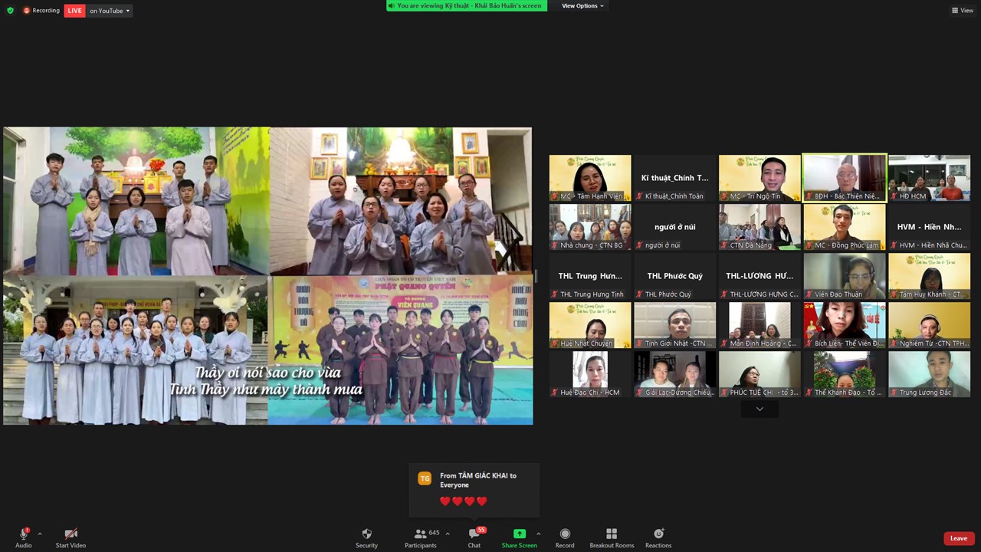The height and width of the screenshot is (552, 981).
Task: Select the HVM - Hiền Nhã Chu... tile
Action: [x=929, y=228]
